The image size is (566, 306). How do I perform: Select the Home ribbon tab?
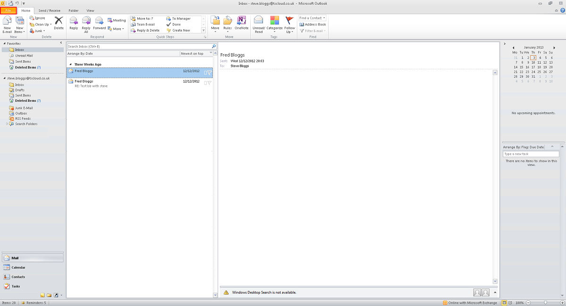[25, 10]
